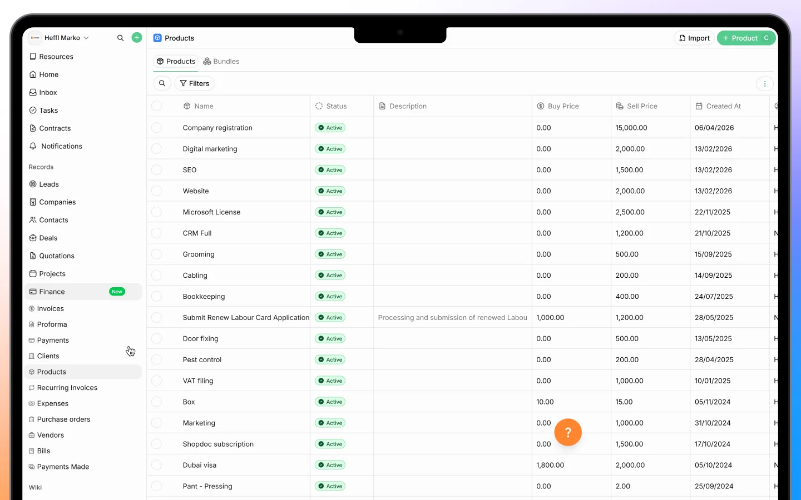Viewport: 801px width, 500px height.
Task: Open the Pant - Pressing product
Action: [x=207, y=487]
